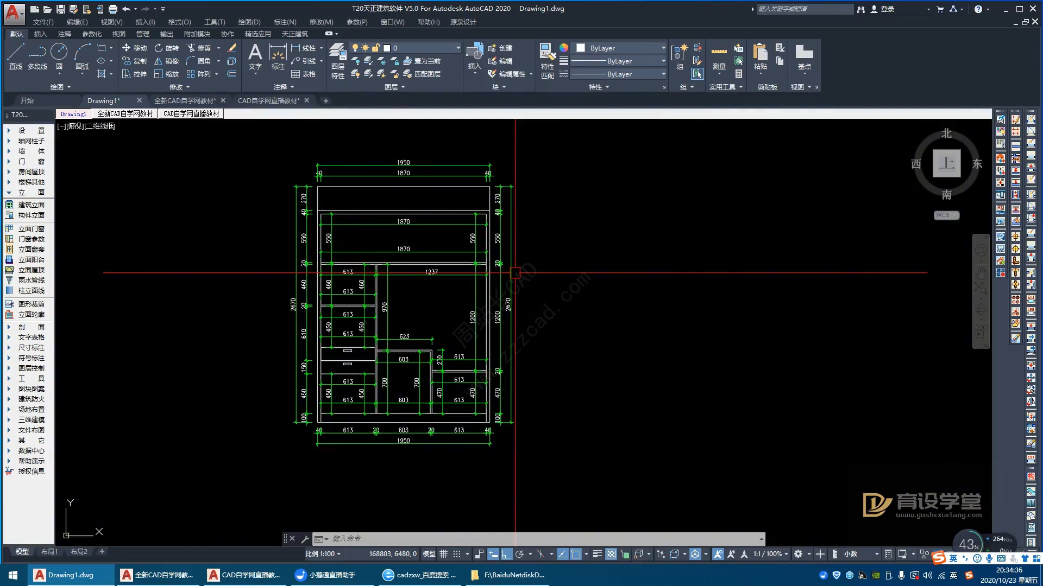The image size is (1043, 586).
Task: Activate the 拉伸 (Stretch) command
Action: (134, 74)
